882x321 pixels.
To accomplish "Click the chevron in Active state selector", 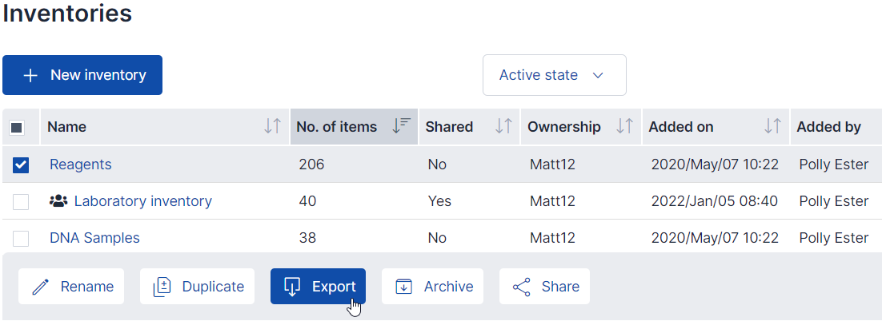I will (x=597, y=75).
